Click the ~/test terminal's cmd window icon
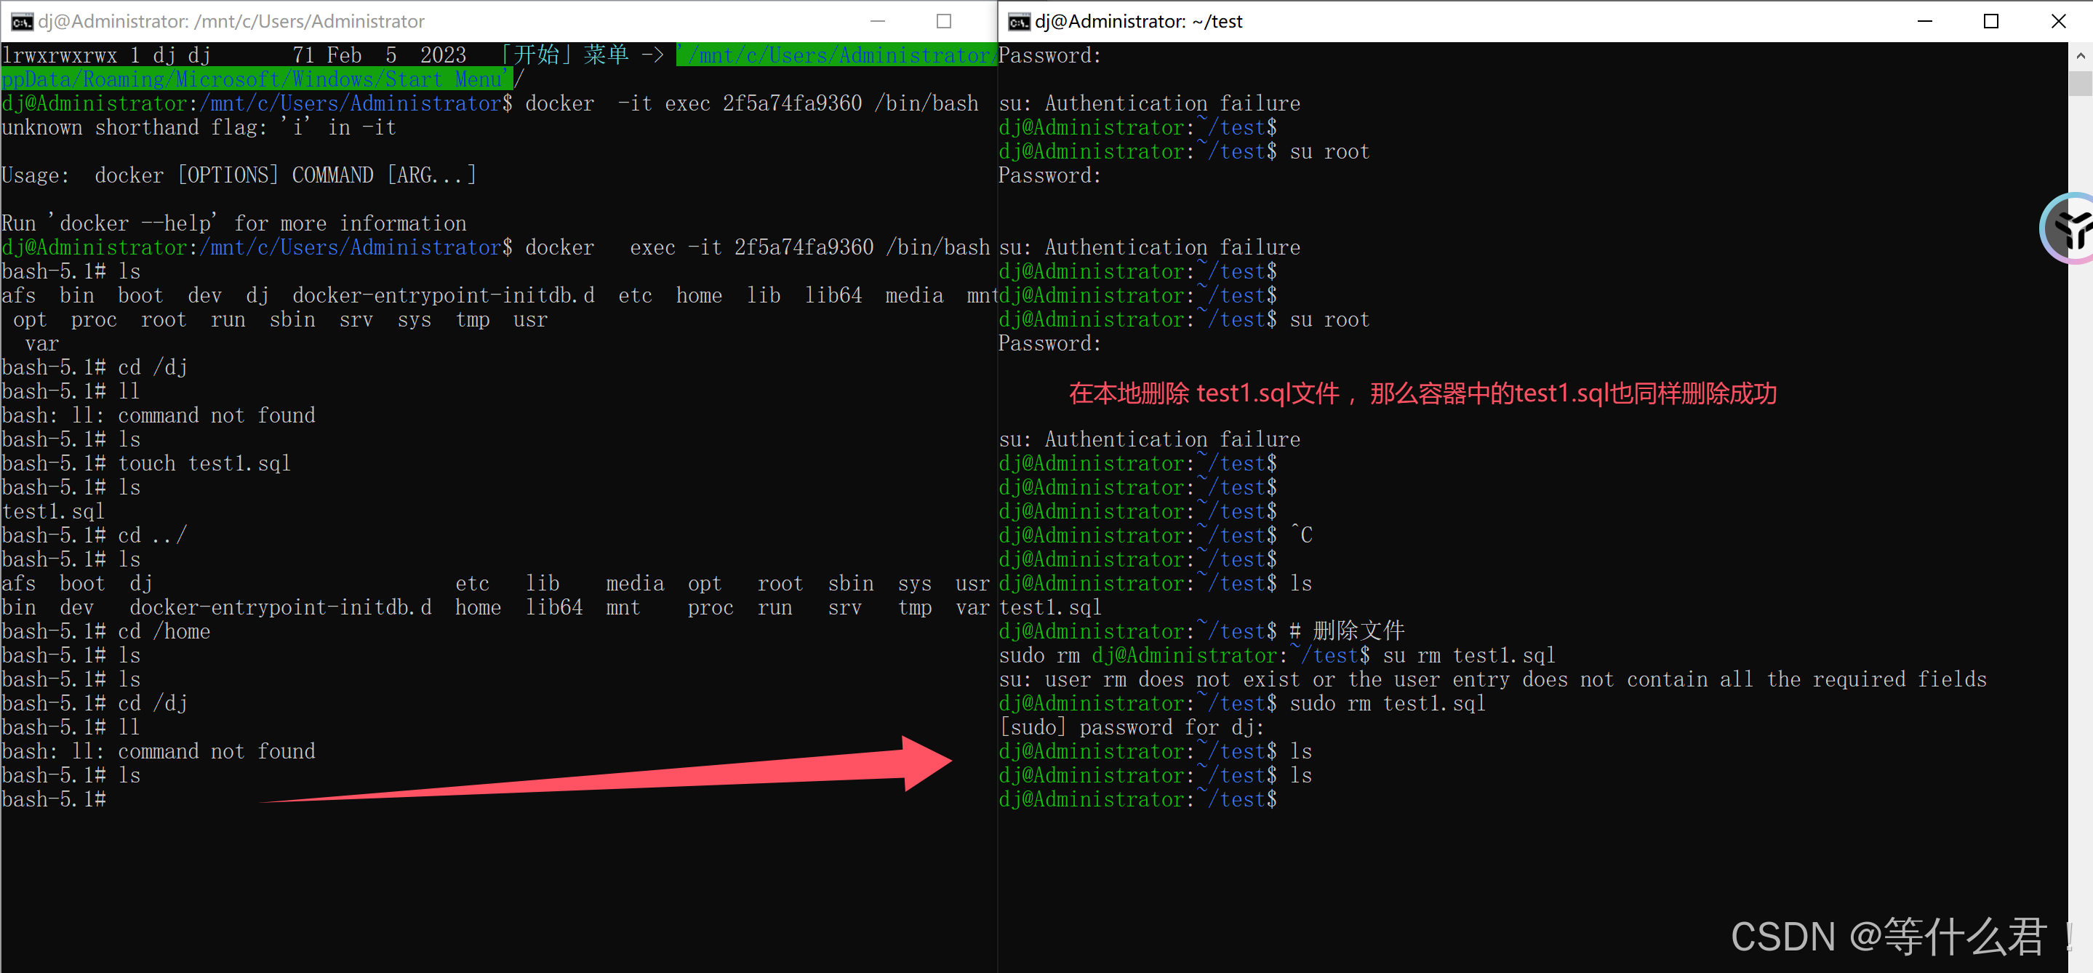Viewport: 2093px width, 973px height. pos(1018,22)
